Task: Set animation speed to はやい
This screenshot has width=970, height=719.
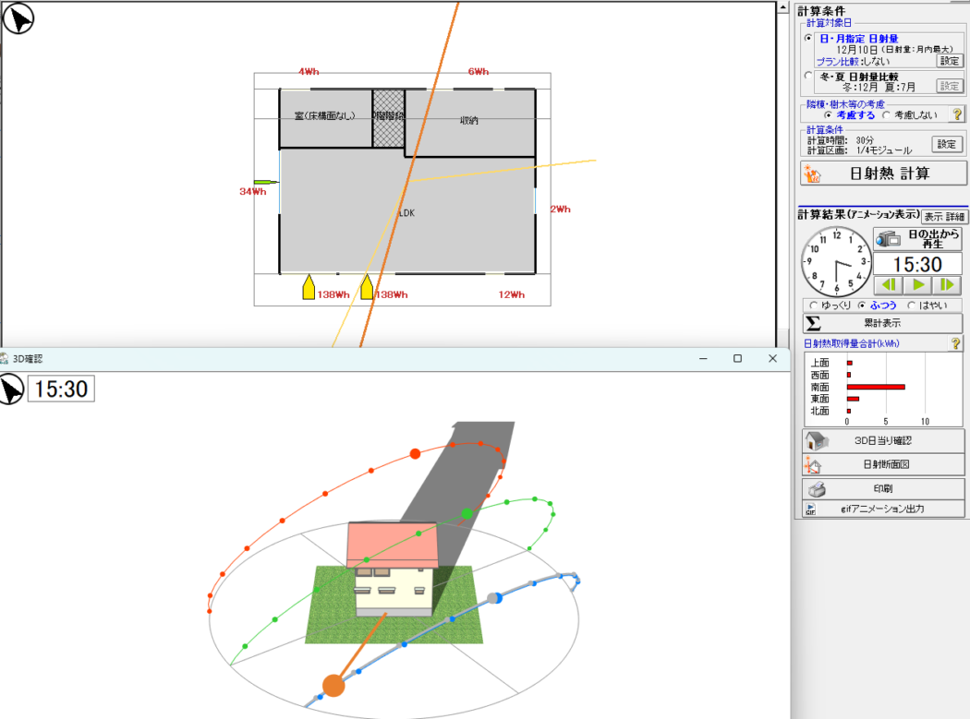Action: click(x=912, y=306)
